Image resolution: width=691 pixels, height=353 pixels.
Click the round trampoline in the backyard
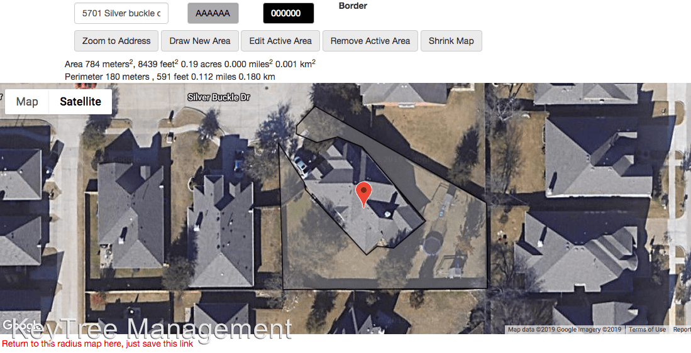[434, 244]
